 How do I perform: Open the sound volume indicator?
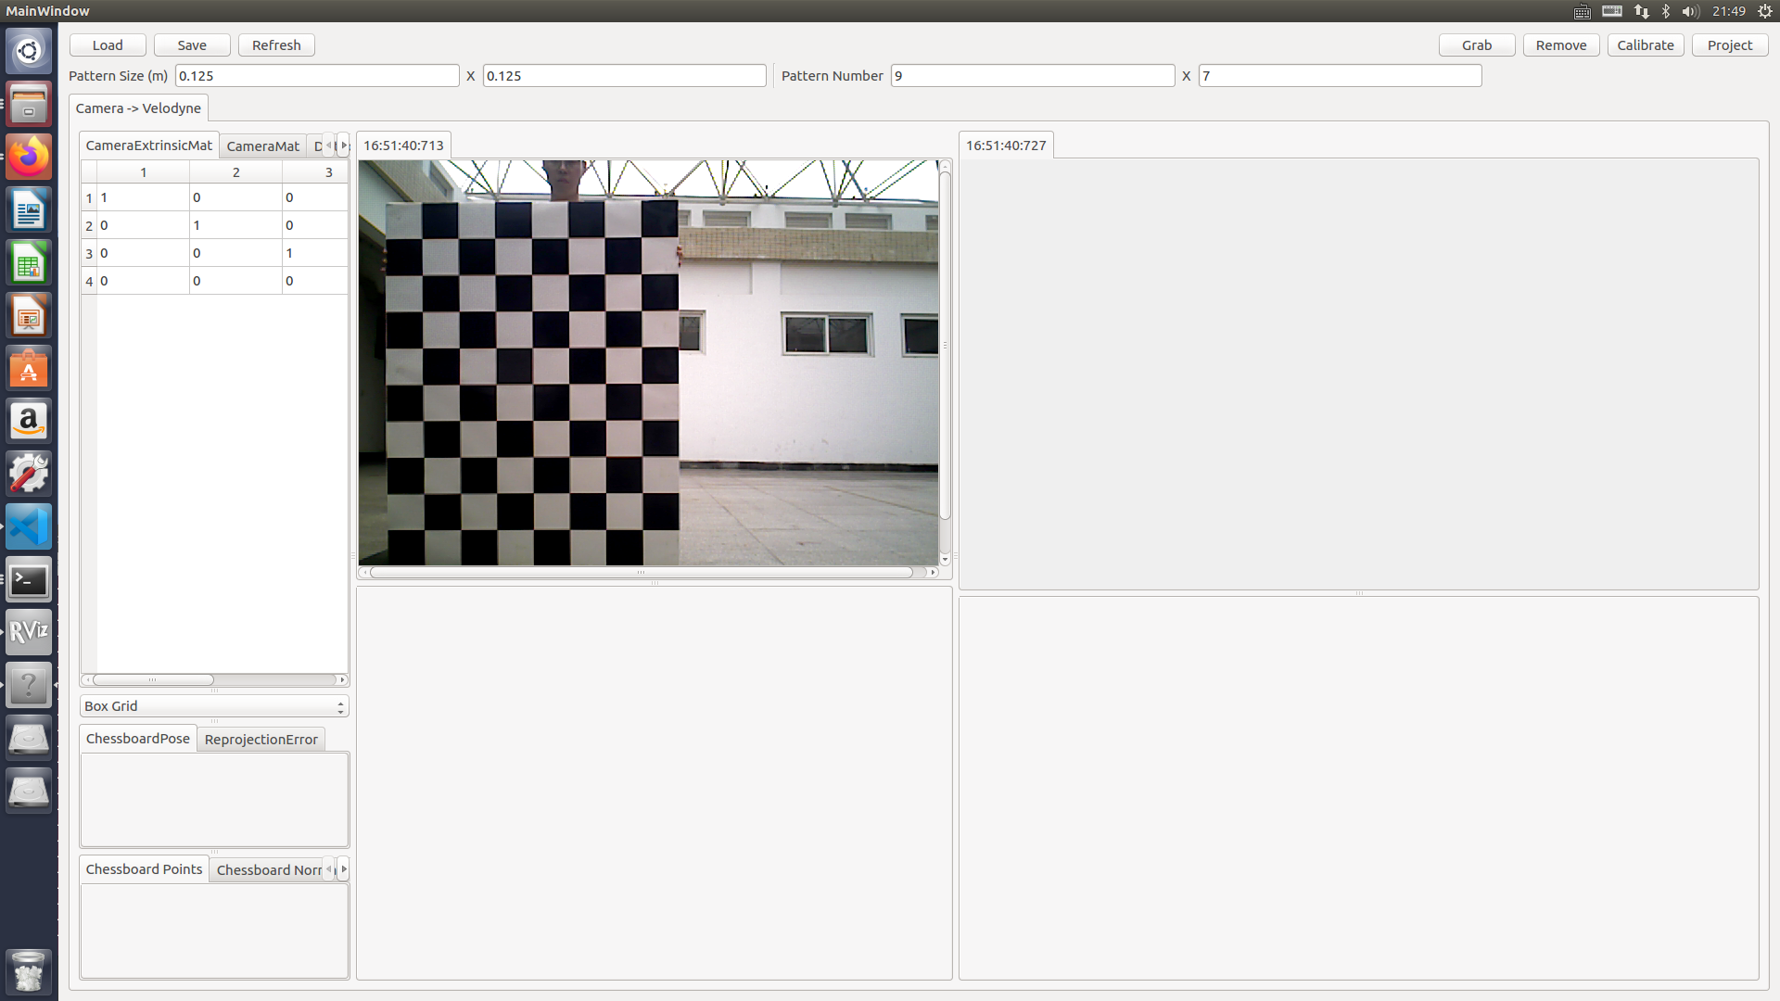(x=1689, y=11)
